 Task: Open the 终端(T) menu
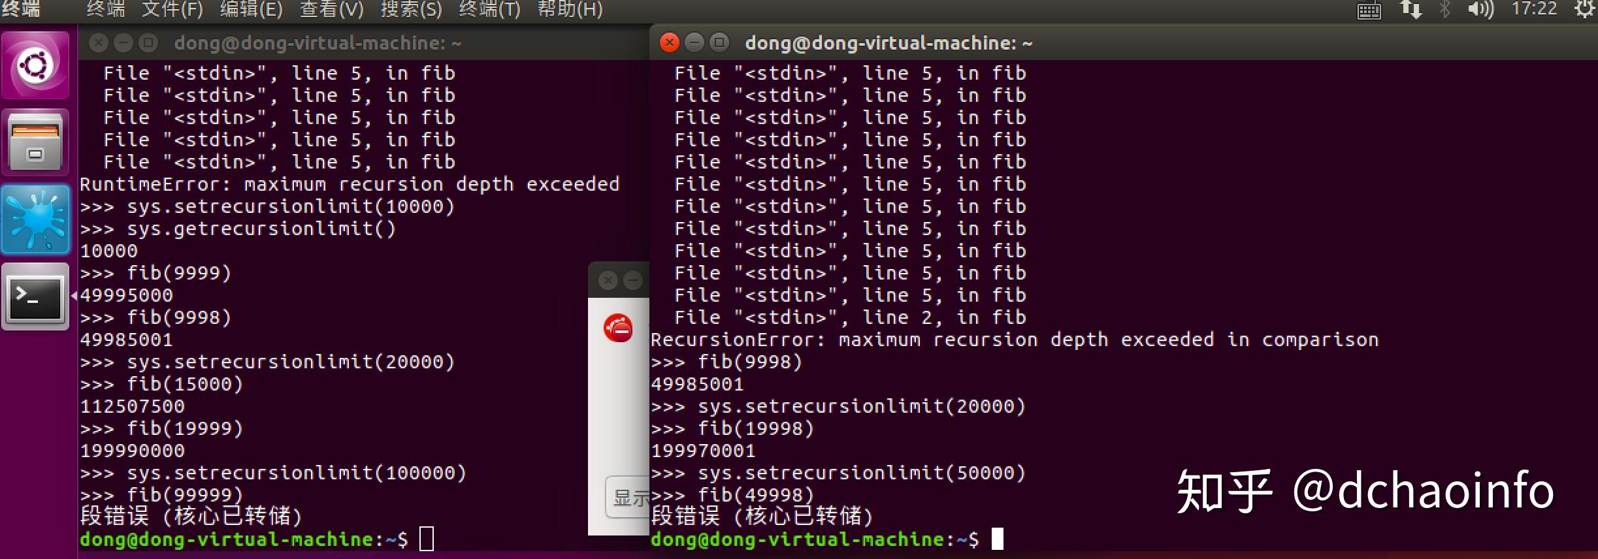(489, 9)
